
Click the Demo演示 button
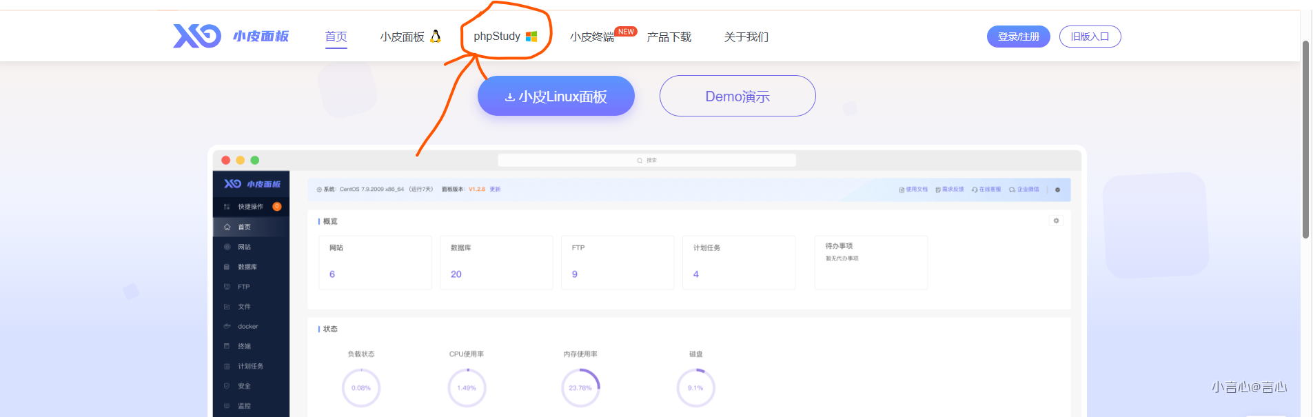737,96
